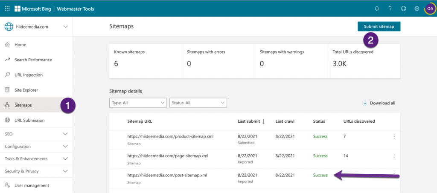Click the Site Explorer page icon

(x=8, y=90)
